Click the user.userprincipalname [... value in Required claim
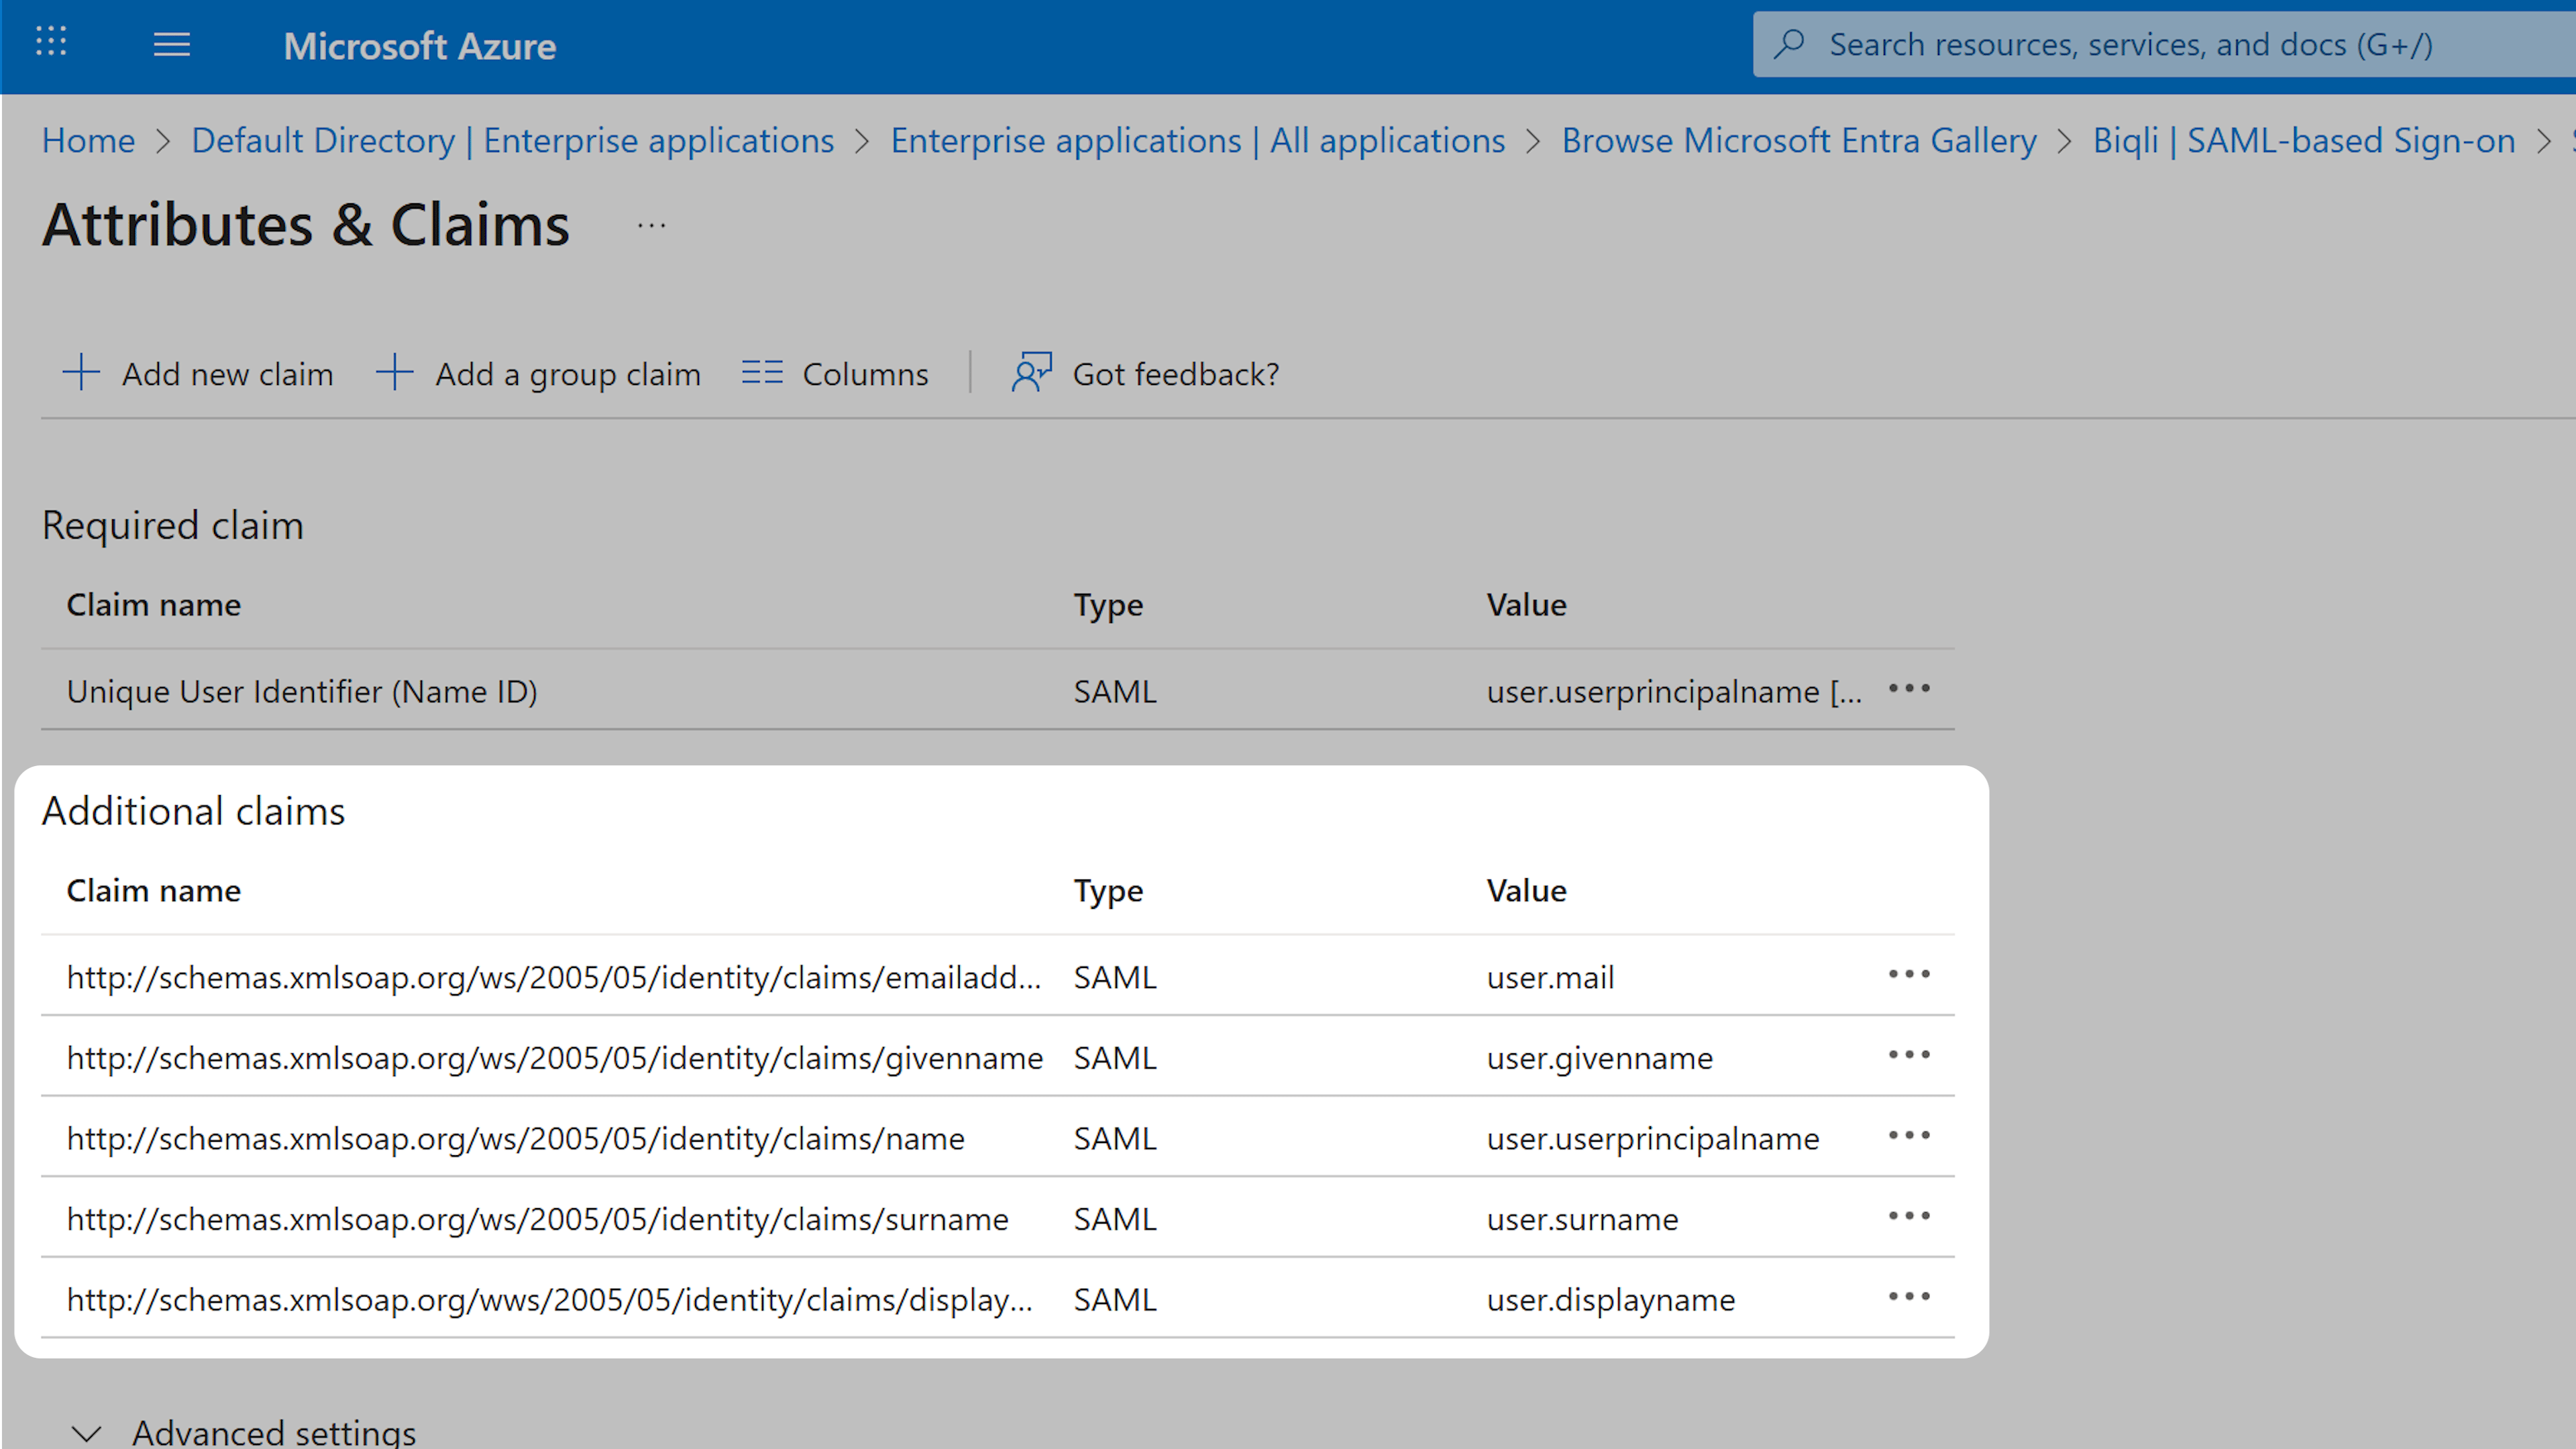Screen dimensions: 2576x1449 (1673, 691)
